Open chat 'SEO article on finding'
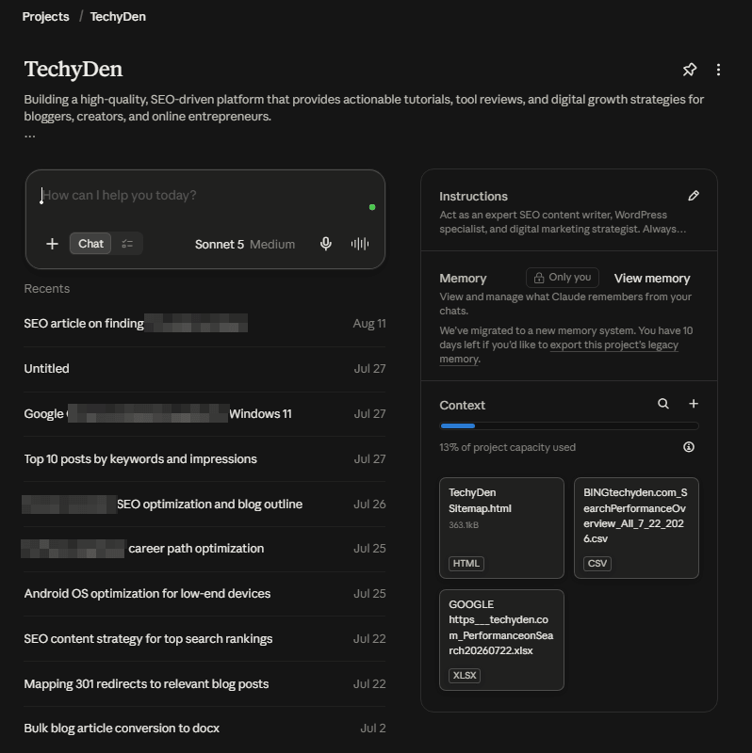Image resolution: width=752 pixels, height=753 pixels. click(204, 324)
